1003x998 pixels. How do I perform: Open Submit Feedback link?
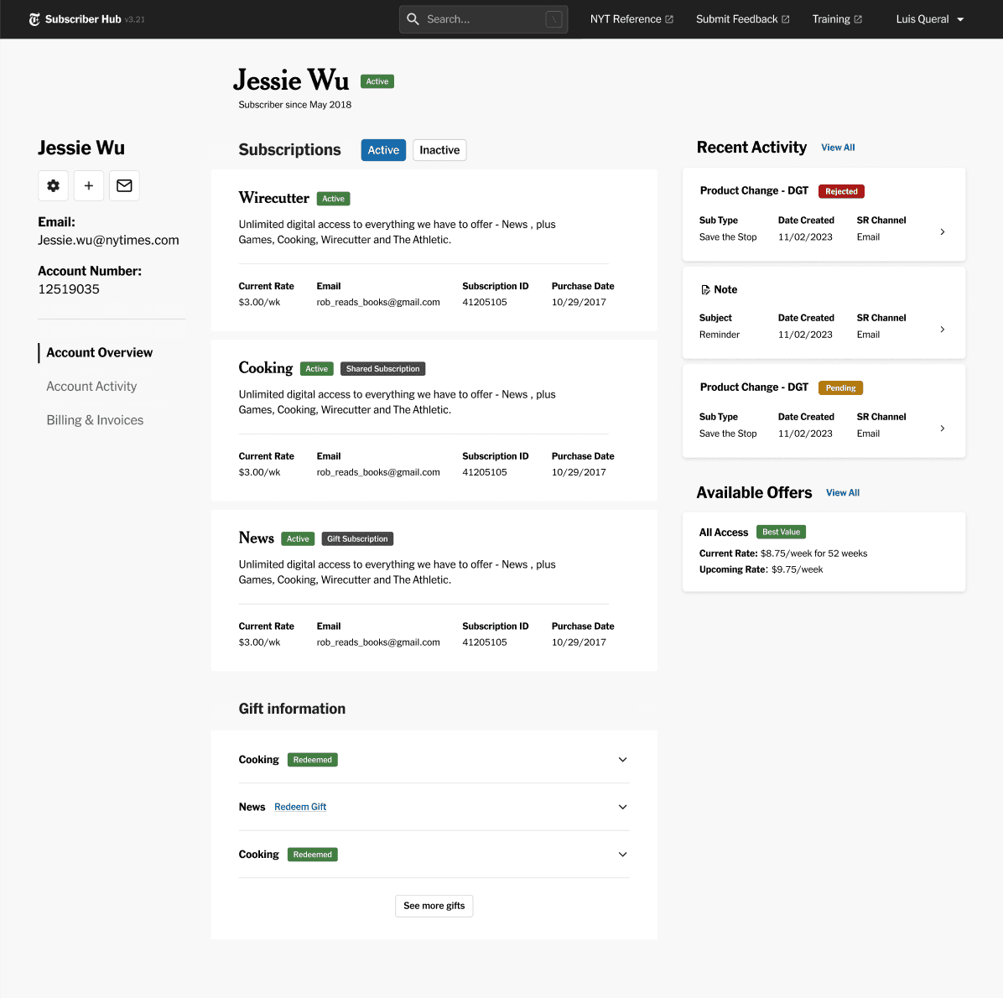click(743, 19)
